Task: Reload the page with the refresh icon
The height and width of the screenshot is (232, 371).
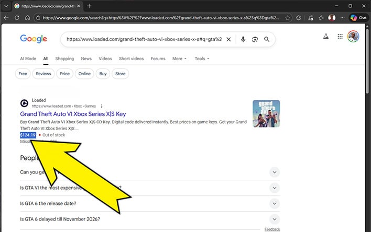Action: (17, 18)
